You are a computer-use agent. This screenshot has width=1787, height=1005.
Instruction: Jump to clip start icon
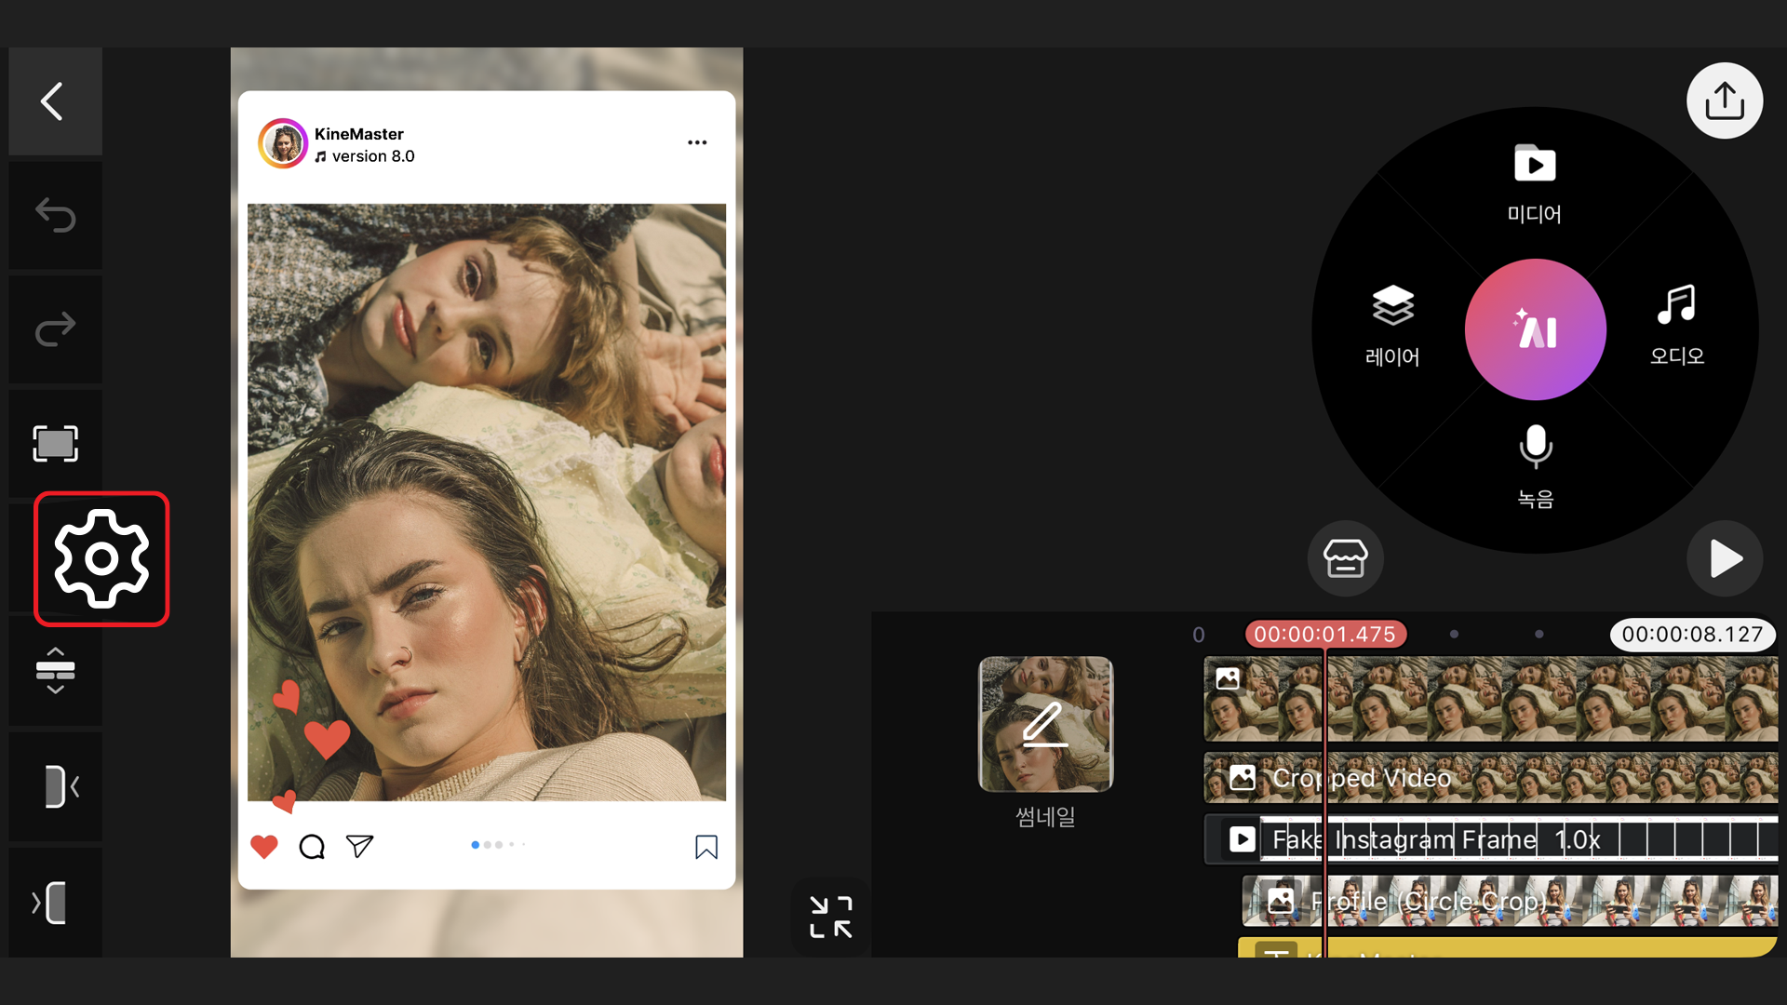(60, 787)
